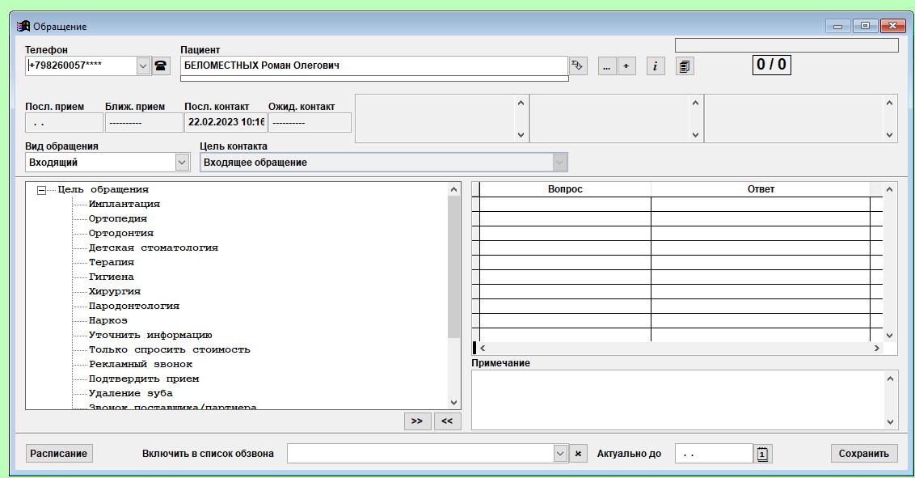Viewport: 915px width, 478px height.
Task: Choose Детская стоматология tree item
Action: tap(153, 248)
